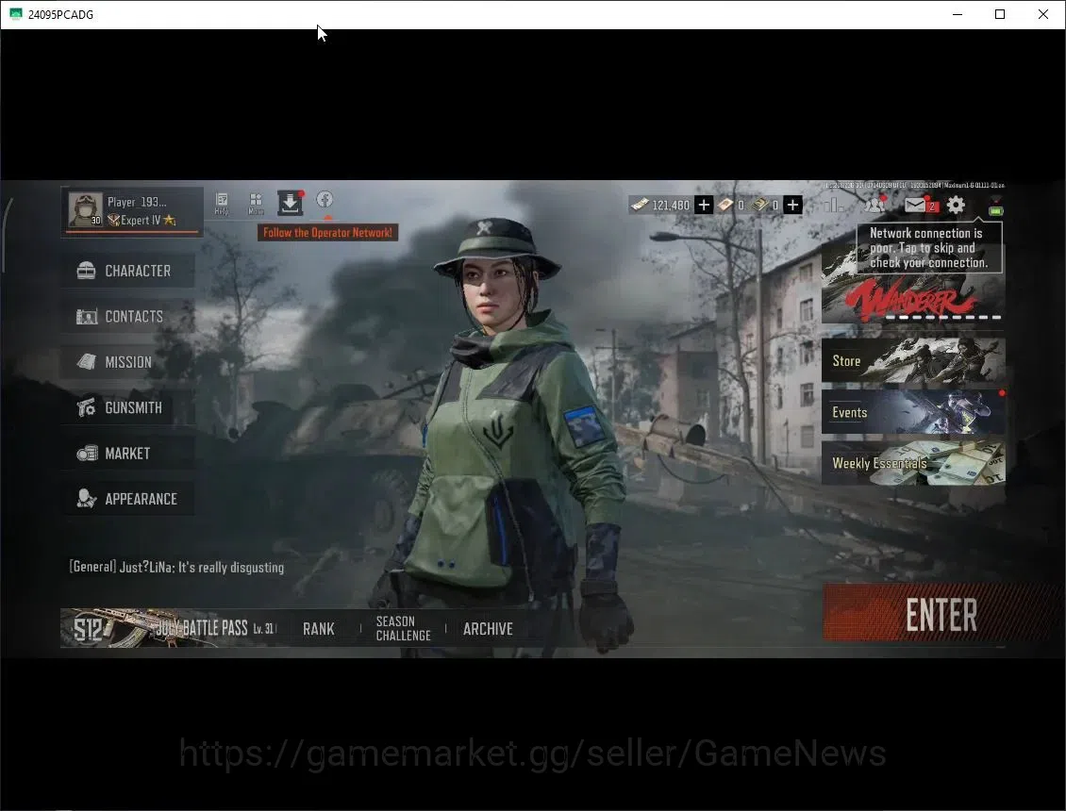
Task: Open the More grid icon
Action: pyautogui.click(x=256, y=203)
